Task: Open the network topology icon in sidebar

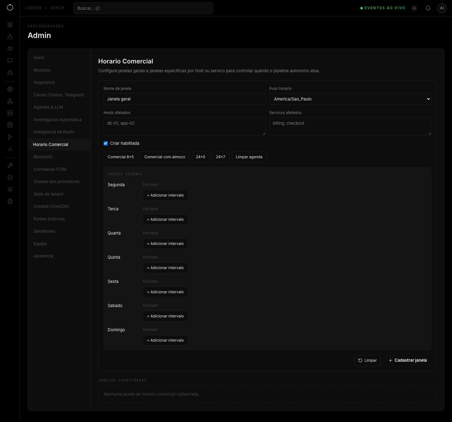Action: tap(10, 101)
